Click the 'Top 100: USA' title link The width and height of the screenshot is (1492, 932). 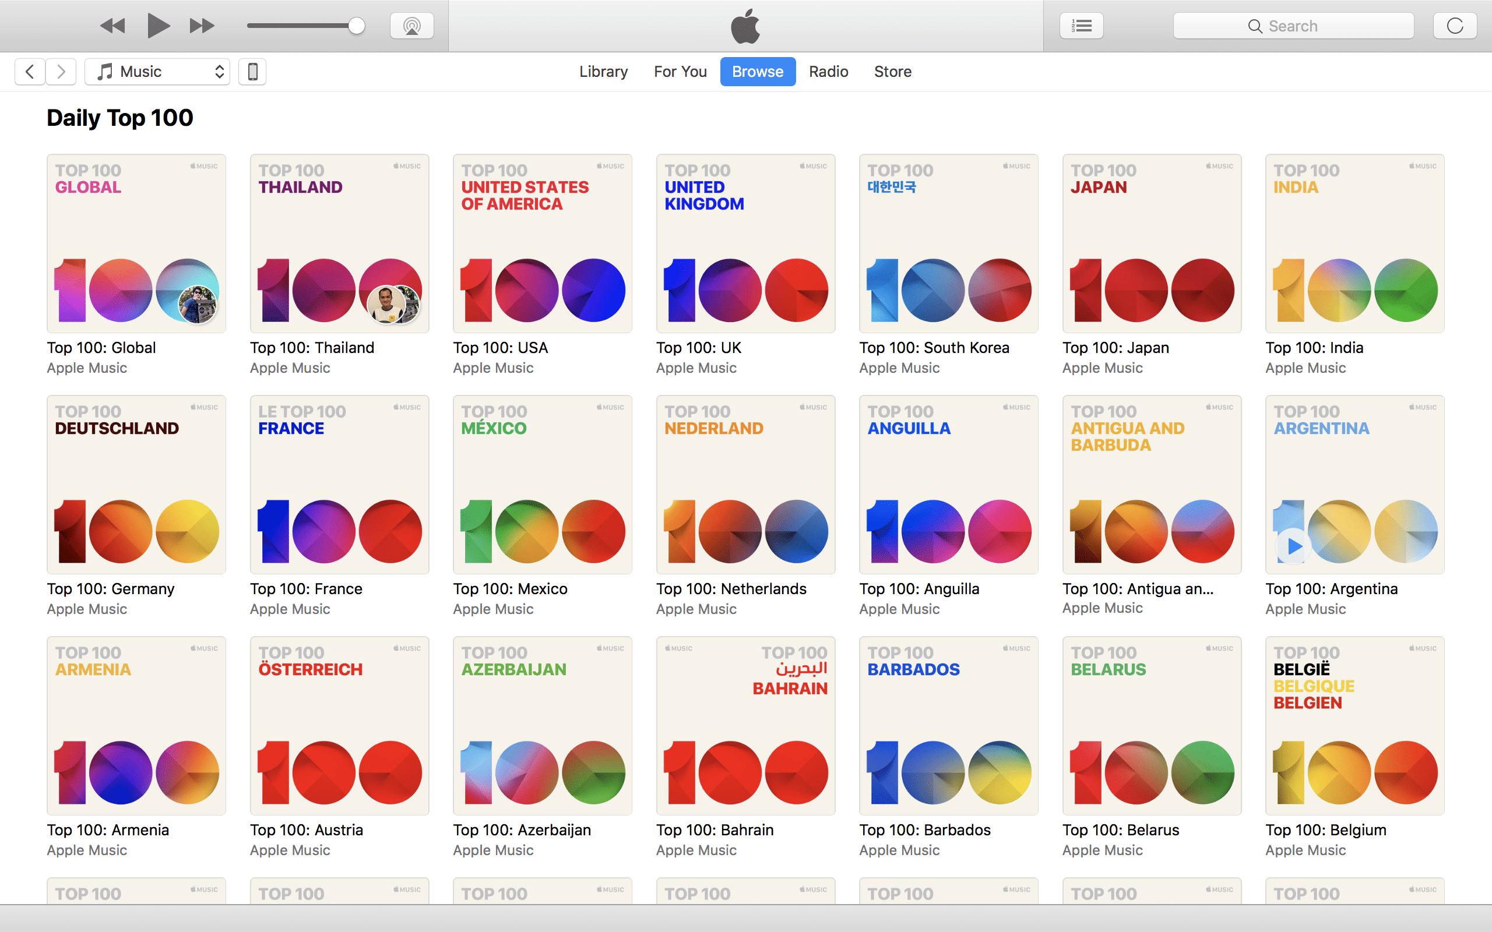pyautogui.click(x=501, y=348)
